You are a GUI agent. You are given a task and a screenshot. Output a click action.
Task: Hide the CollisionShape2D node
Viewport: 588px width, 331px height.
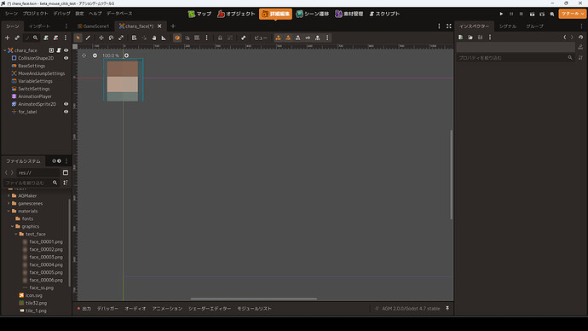click(x=66, y=58)
